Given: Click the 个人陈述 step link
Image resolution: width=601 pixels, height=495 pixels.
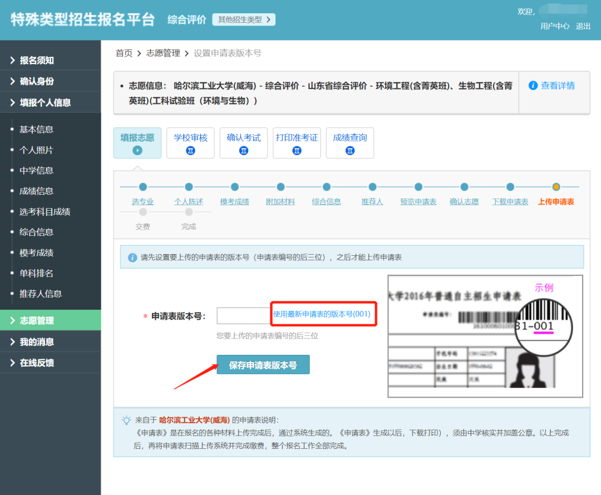Looking at the screenshot, I should [x=189, y=201].
